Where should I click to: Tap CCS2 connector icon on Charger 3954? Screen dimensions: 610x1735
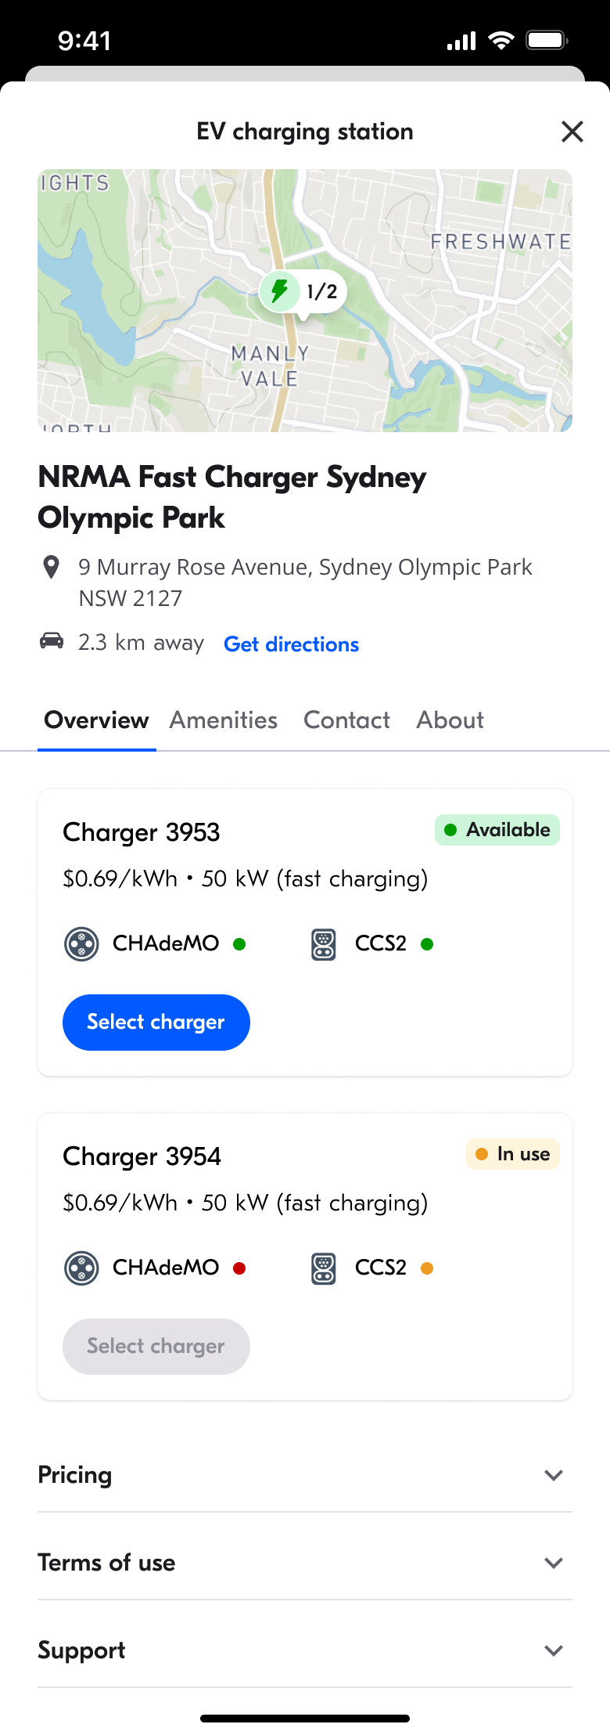pyautogui.click(x=324, y=1268)
